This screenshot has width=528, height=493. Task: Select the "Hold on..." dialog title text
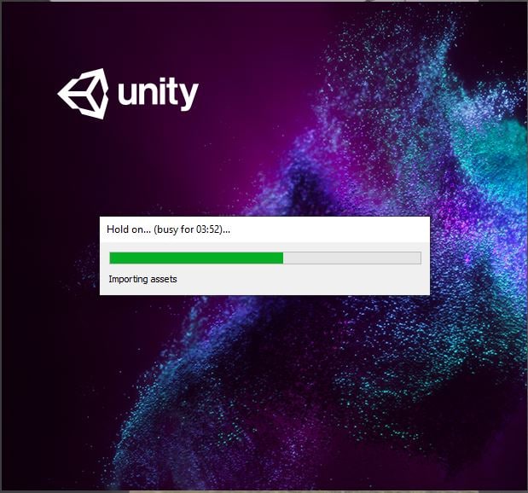[168, 229]
